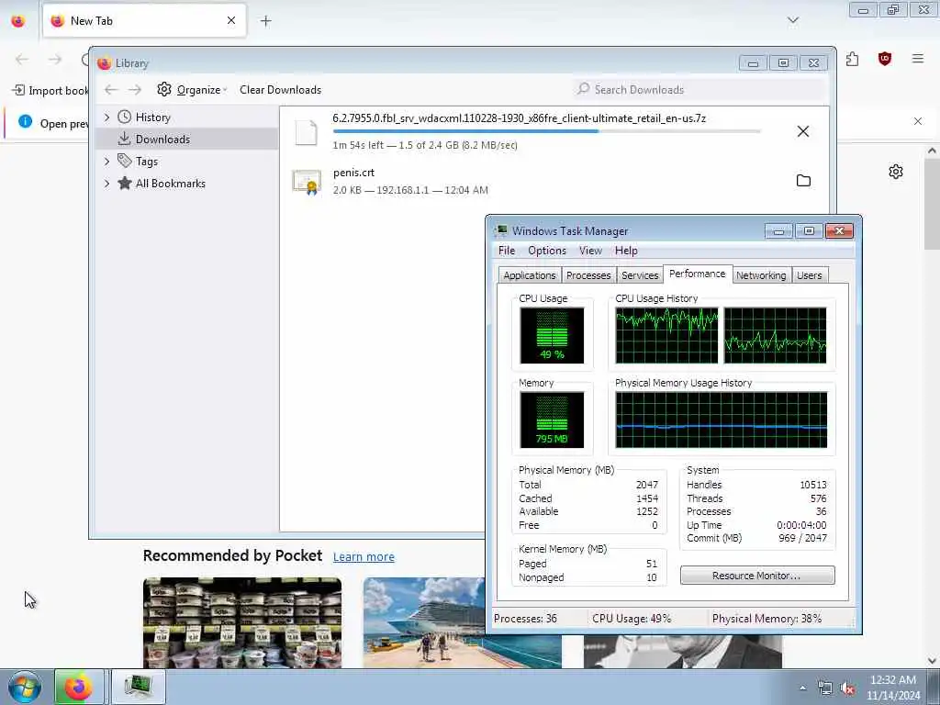Click Task Manager taskbar button
This screenshot has width=940, height=705.
[139, 687]
